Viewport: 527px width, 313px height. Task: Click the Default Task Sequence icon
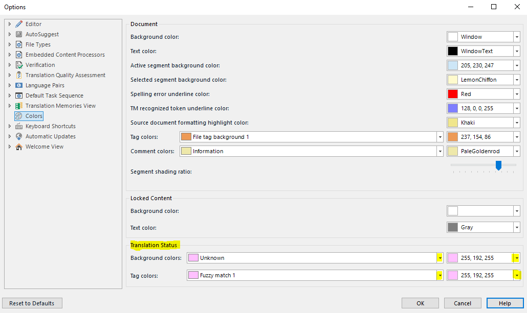19,95
